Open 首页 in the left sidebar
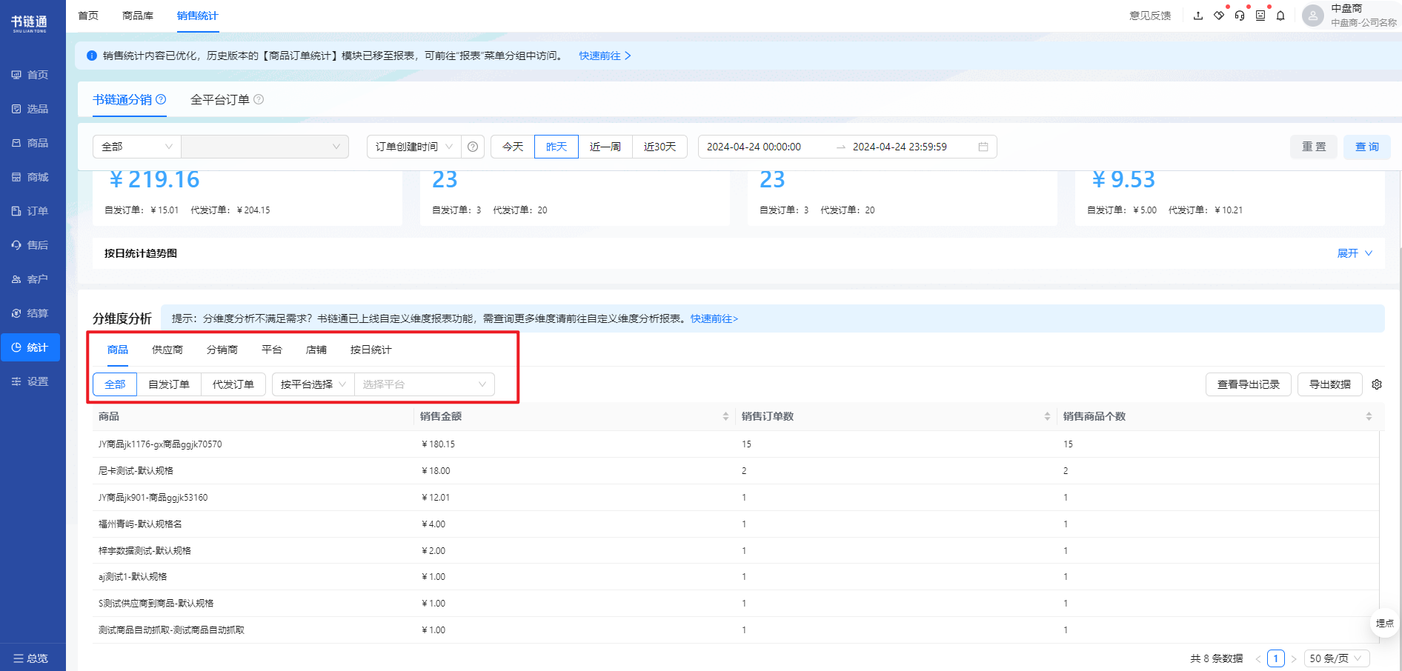 click(x=30, y=75)
